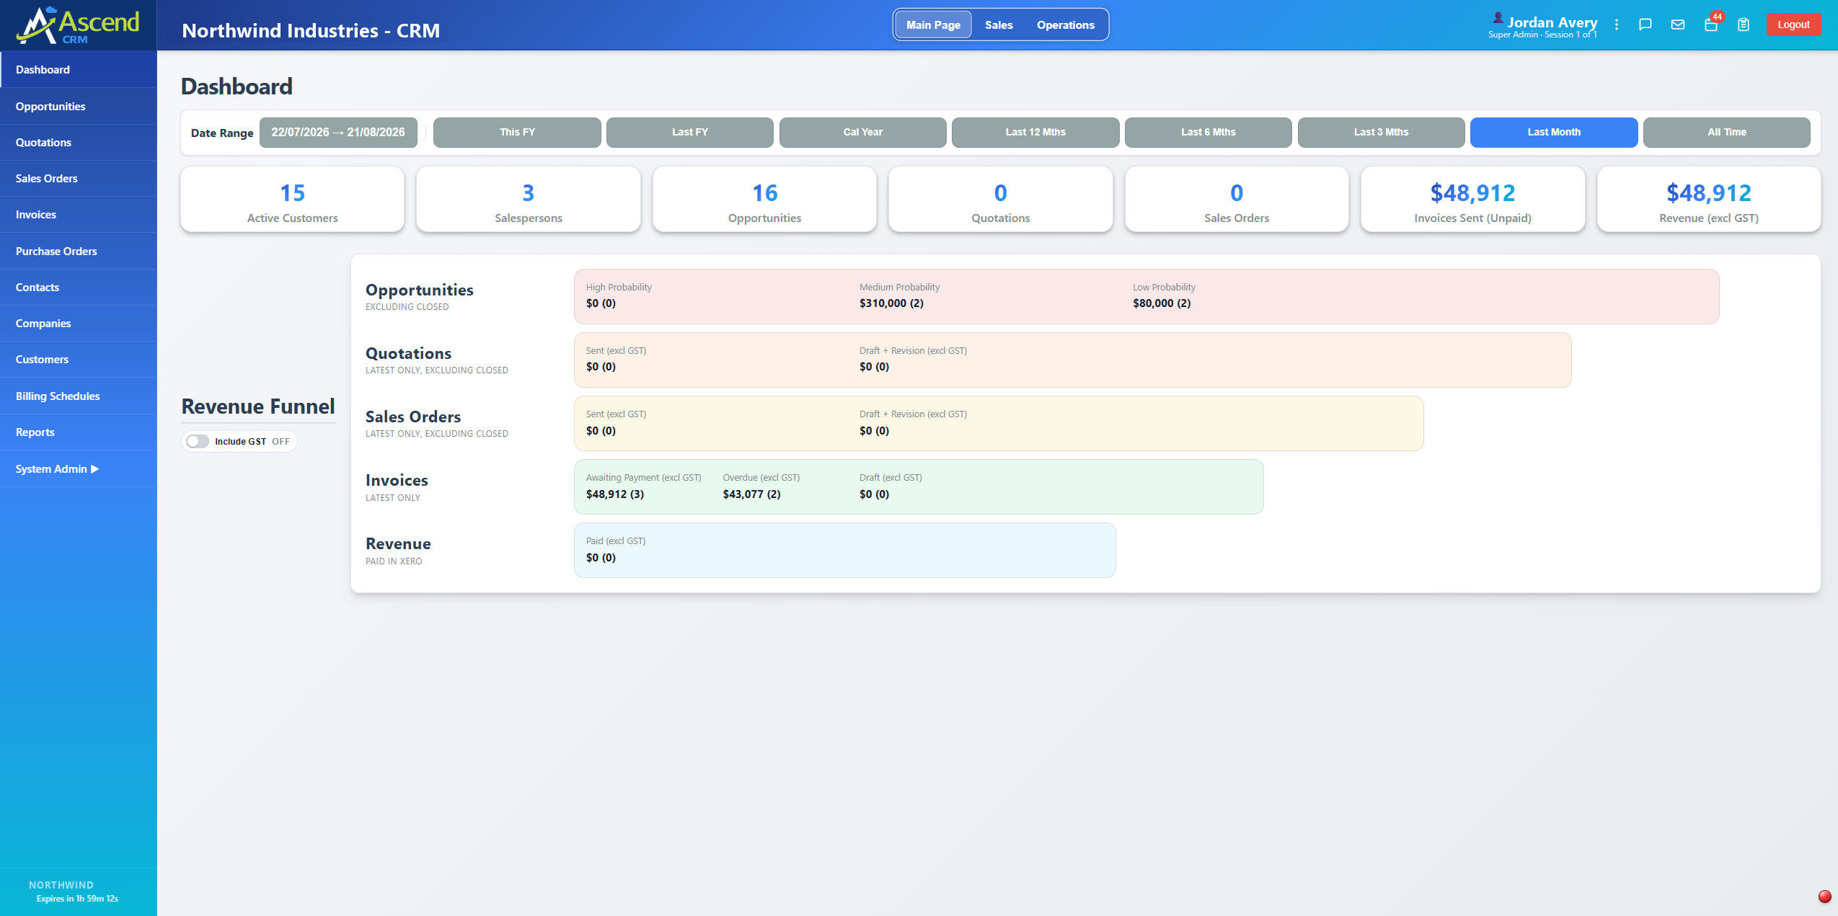Open the clipboard tasks icon
The height and width of the screenshot is (916, 1838).
click(1744, 25)
